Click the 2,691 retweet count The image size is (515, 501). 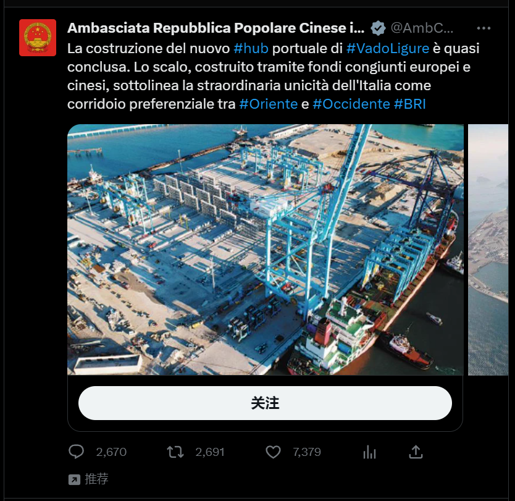[210, 452]
